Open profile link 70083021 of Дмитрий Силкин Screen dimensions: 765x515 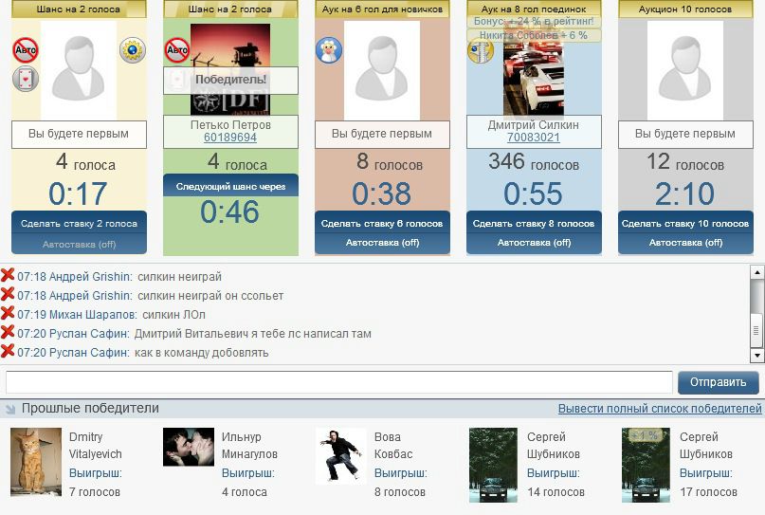tap(534, 138)
